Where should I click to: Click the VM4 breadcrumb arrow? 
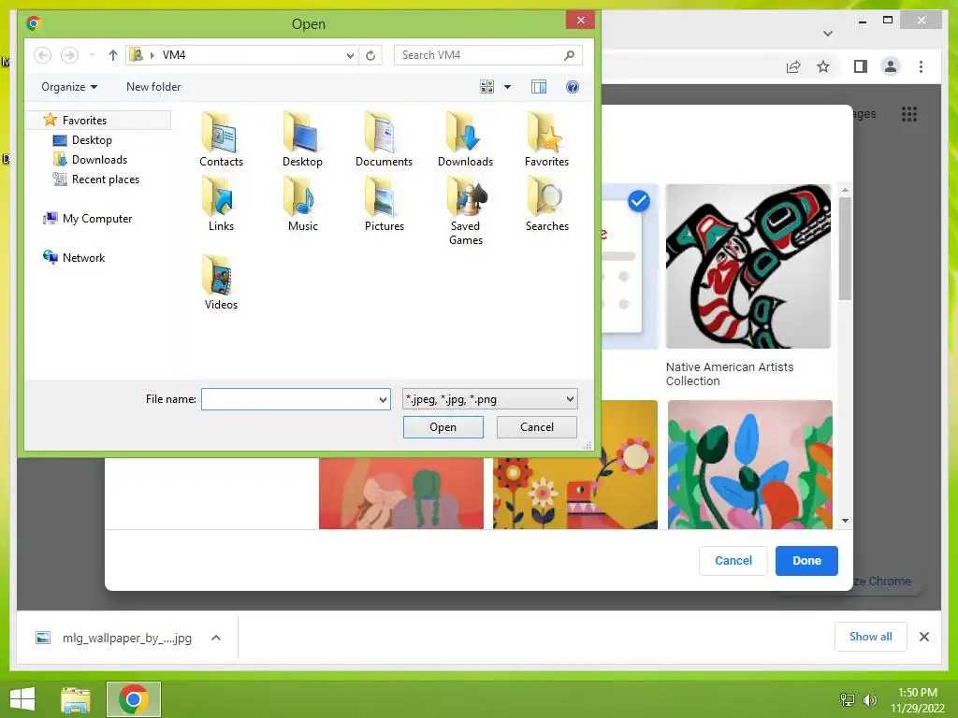152,55
